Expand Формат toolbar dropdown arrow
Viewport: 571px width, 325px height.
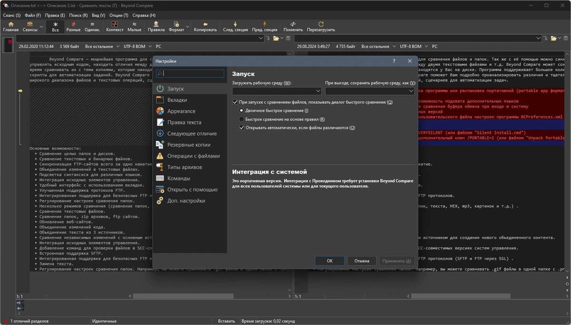pyautogui.click(x=187, y=27)
